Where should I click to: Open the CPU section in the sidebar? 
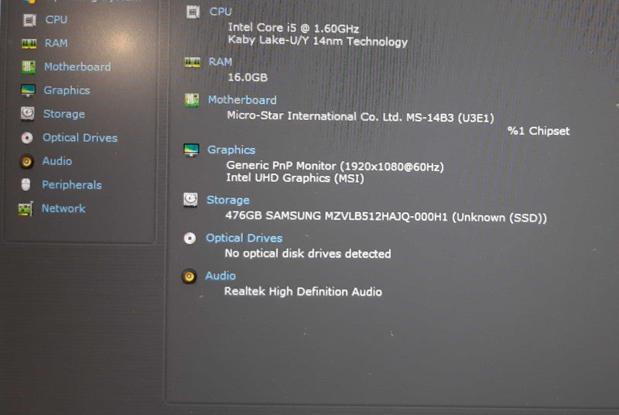[56, 19]
